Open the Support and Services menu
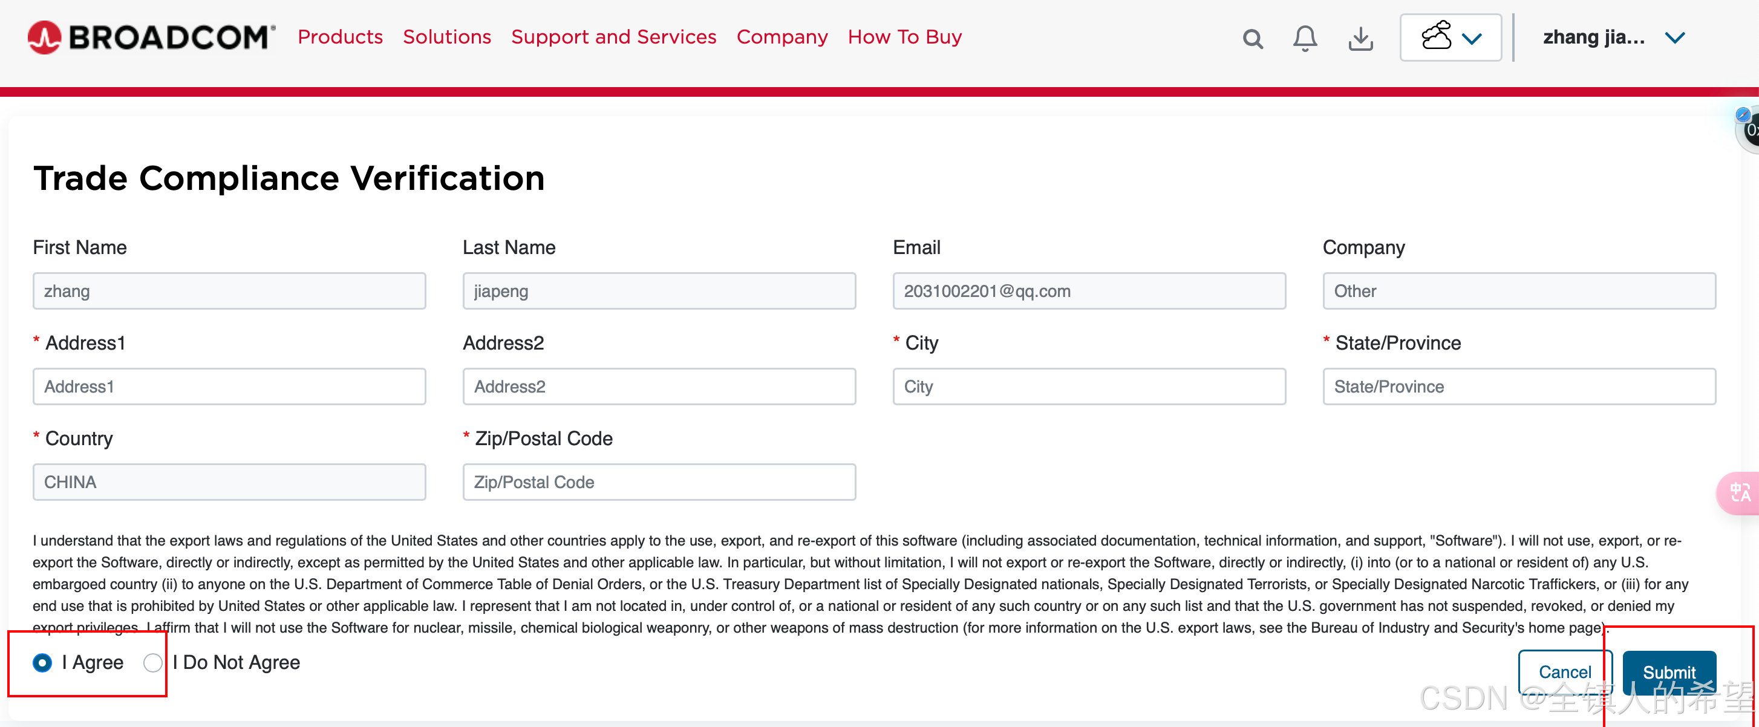This screenshot has height=727, width=1759. pos(613,37)
